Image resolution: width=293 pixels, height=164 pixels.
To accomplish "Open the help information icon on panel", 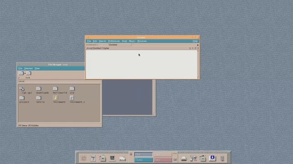I will tap(212, 158).
